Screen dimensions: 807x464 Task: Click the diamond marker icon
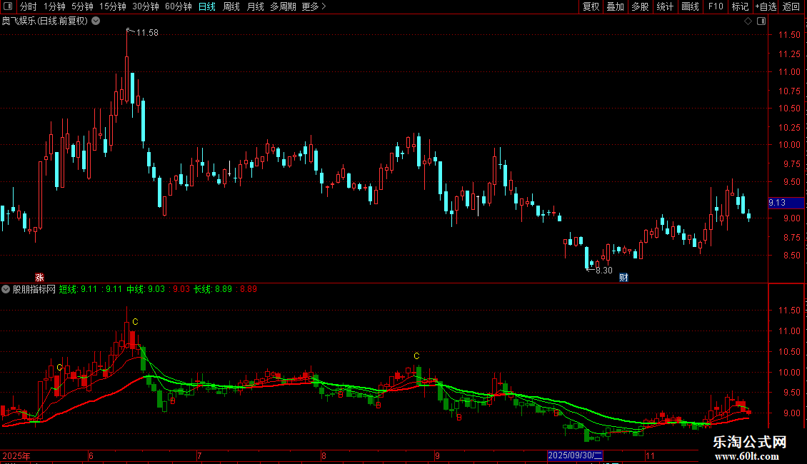[x=748, y=21]
